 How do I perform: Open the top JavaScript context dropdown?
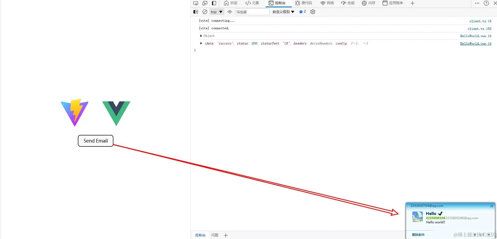pyautogui.click(x=217, y=12)
